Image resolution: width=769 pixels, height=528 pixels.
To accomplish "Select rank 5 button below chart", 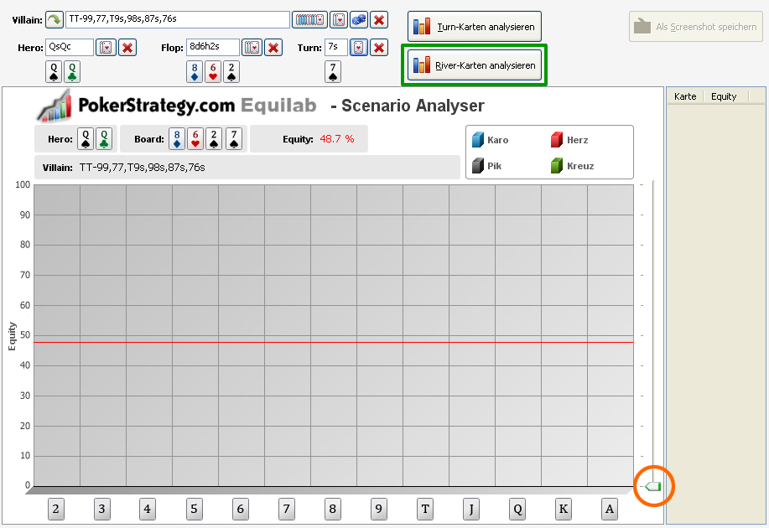I will point(195,509).
